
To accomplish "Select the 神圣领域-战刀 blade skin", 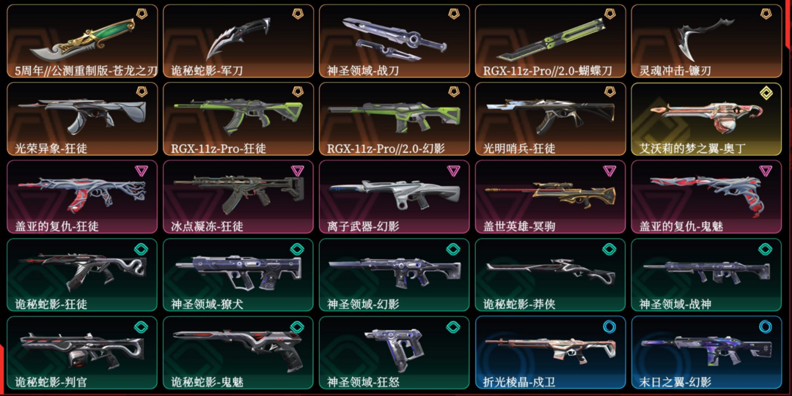I will 395,42.
